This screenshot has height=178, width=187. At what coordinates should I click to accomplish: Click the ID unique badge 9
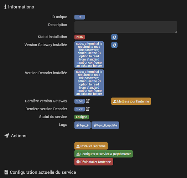(79, 17)
